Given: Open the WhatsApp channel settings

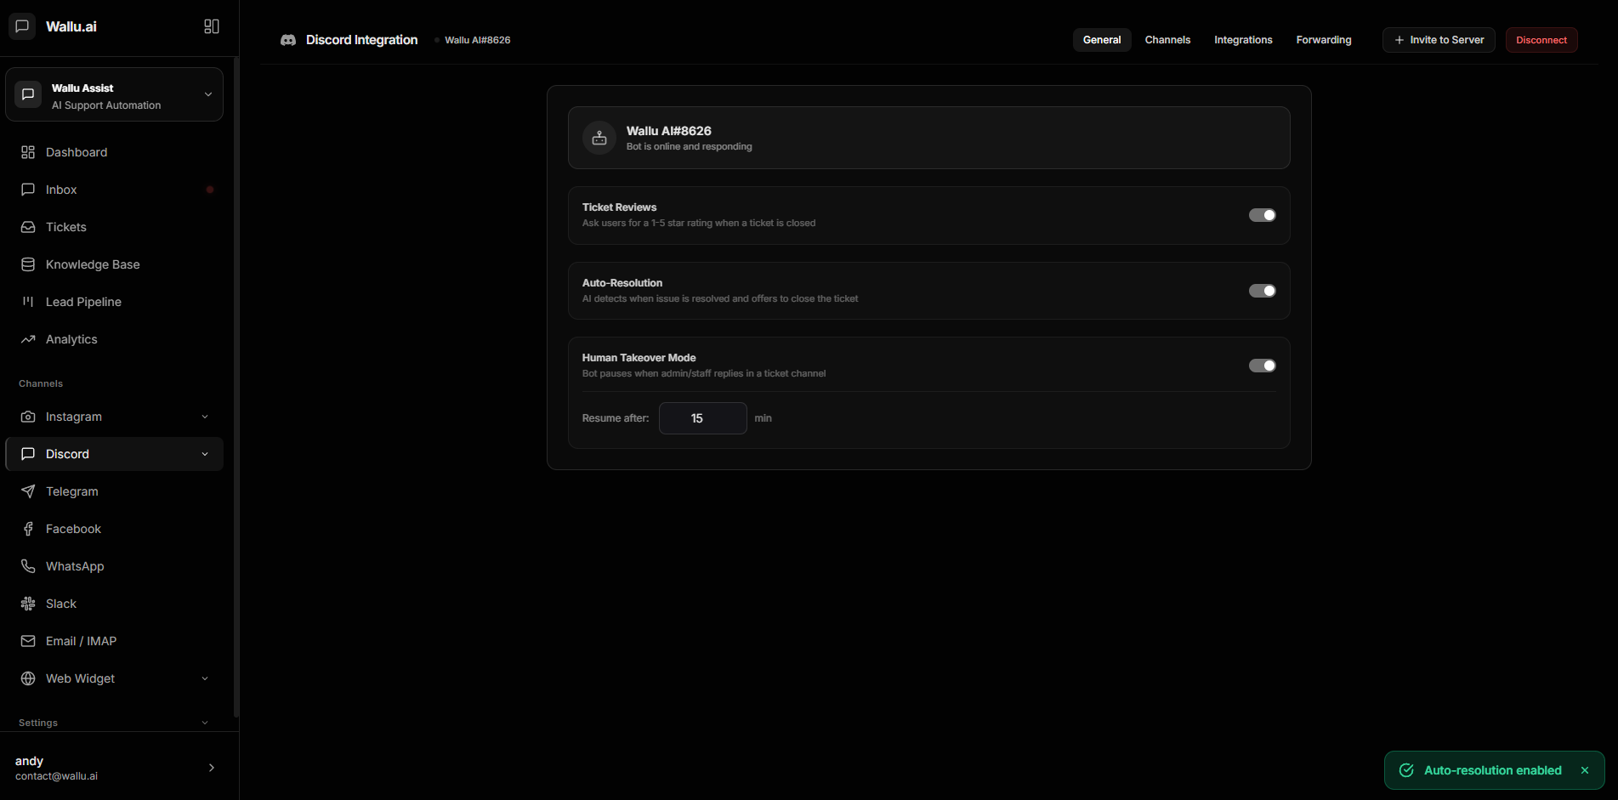Looking at the screenshot, I should click(x=115, y=566).
